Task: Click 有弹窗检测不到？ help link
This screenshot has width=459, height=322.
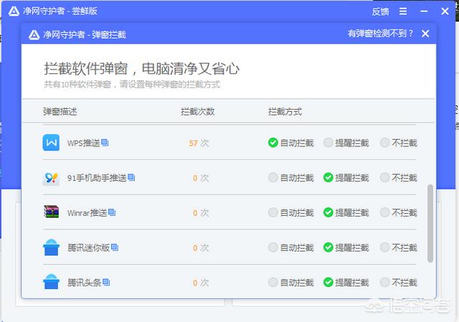Action: 380,34
